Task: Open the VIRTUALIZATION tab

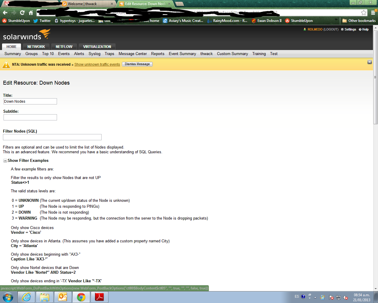Action: click(x=97, y=47)
